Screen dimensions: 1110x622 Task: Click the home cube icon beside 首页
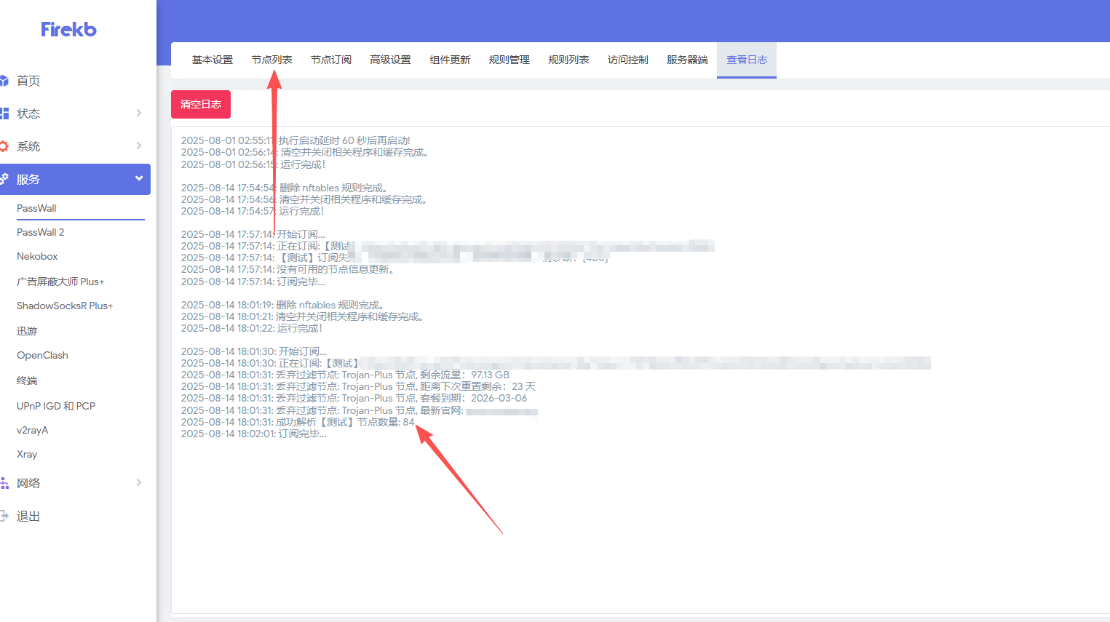4,81
